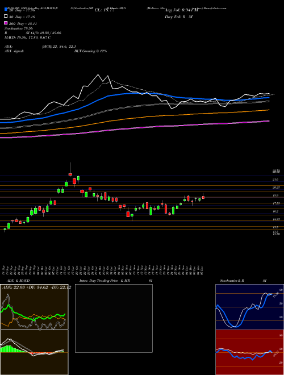Click the 'BUY Growing @ 12%' signal text

coord(90,51)
